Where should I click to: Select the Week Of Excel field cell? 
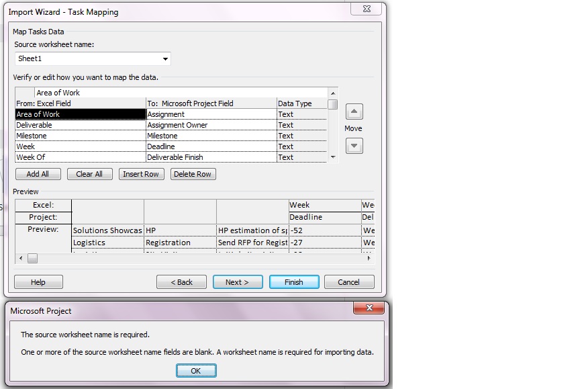click(x=81, y=157)
